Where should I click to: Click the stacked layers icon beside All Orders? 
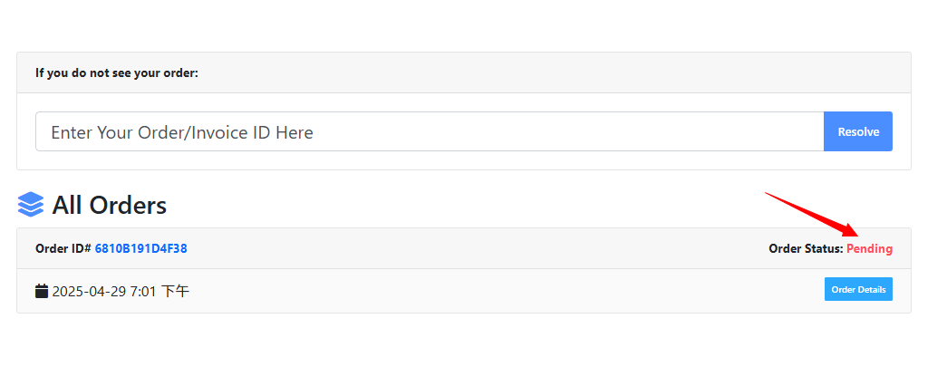click(x=31, y=205)
